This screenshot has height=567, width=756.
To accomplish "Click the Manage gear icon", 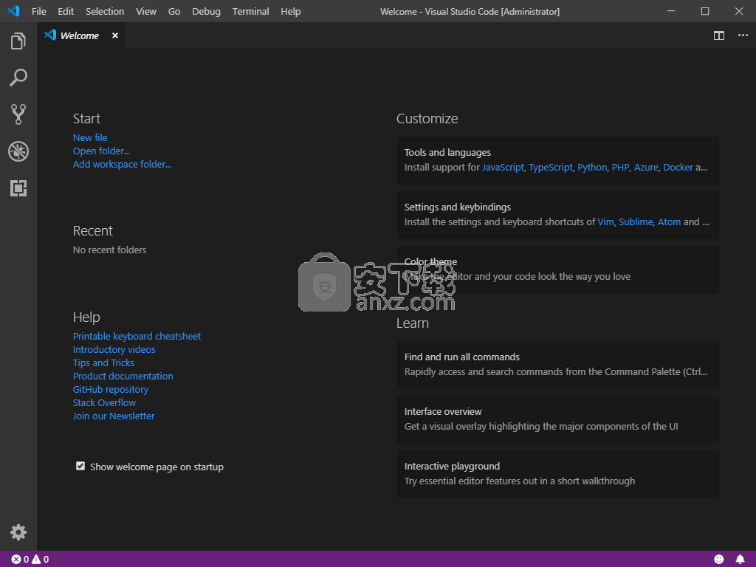I will (18, 532).
